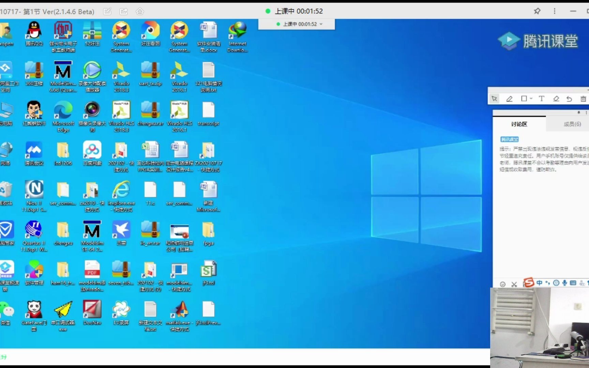The height and width of the screenshot is (368, 589).
Task: Open the ZX20210717 shortcut folder
Action: pos(208,156)
